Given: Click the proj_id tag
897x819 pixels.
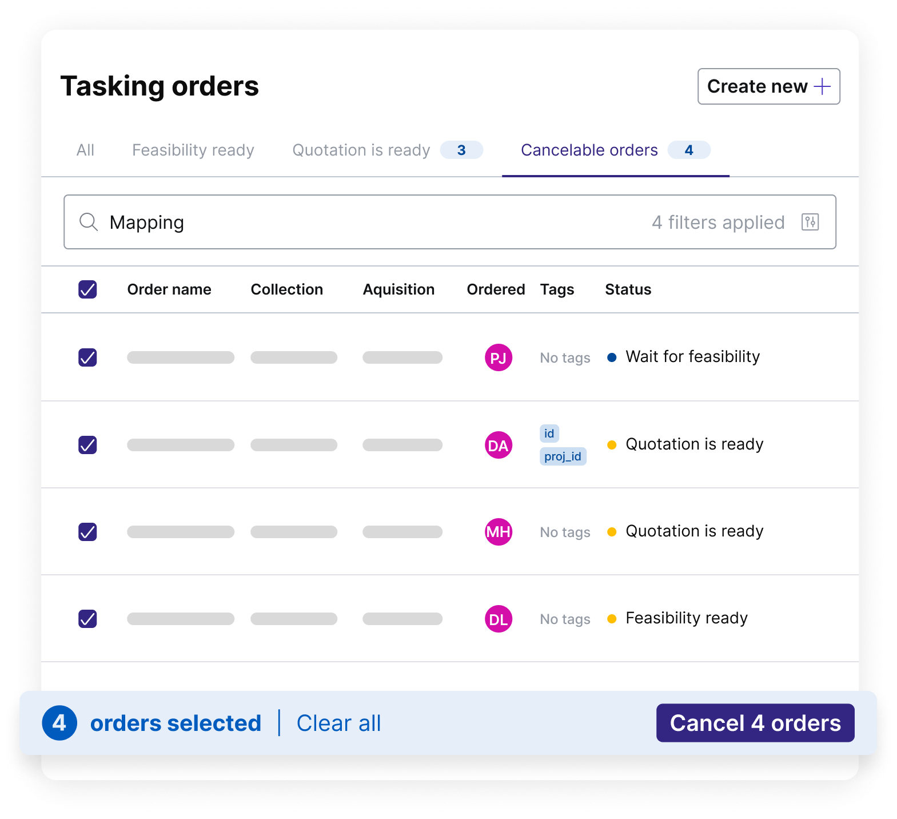Looking at the screenshot, I should point(563,456).
